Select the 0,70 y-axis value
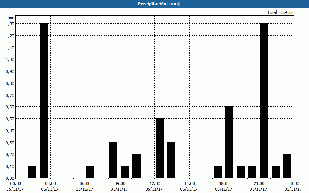Screen dimensions: 309x193 click(x=10, y=95)
